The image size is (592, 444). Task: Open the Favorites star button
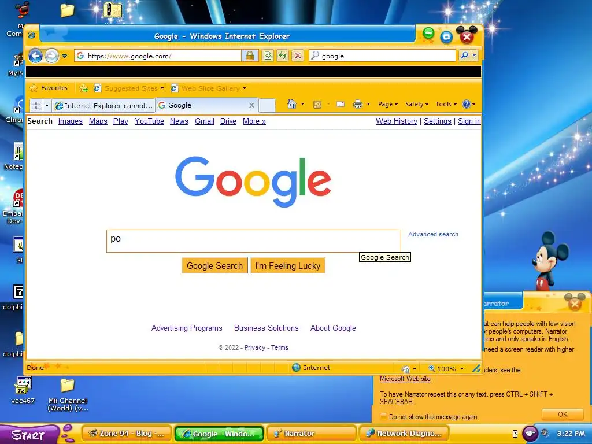pyautogui.click(x=49, y=88)
